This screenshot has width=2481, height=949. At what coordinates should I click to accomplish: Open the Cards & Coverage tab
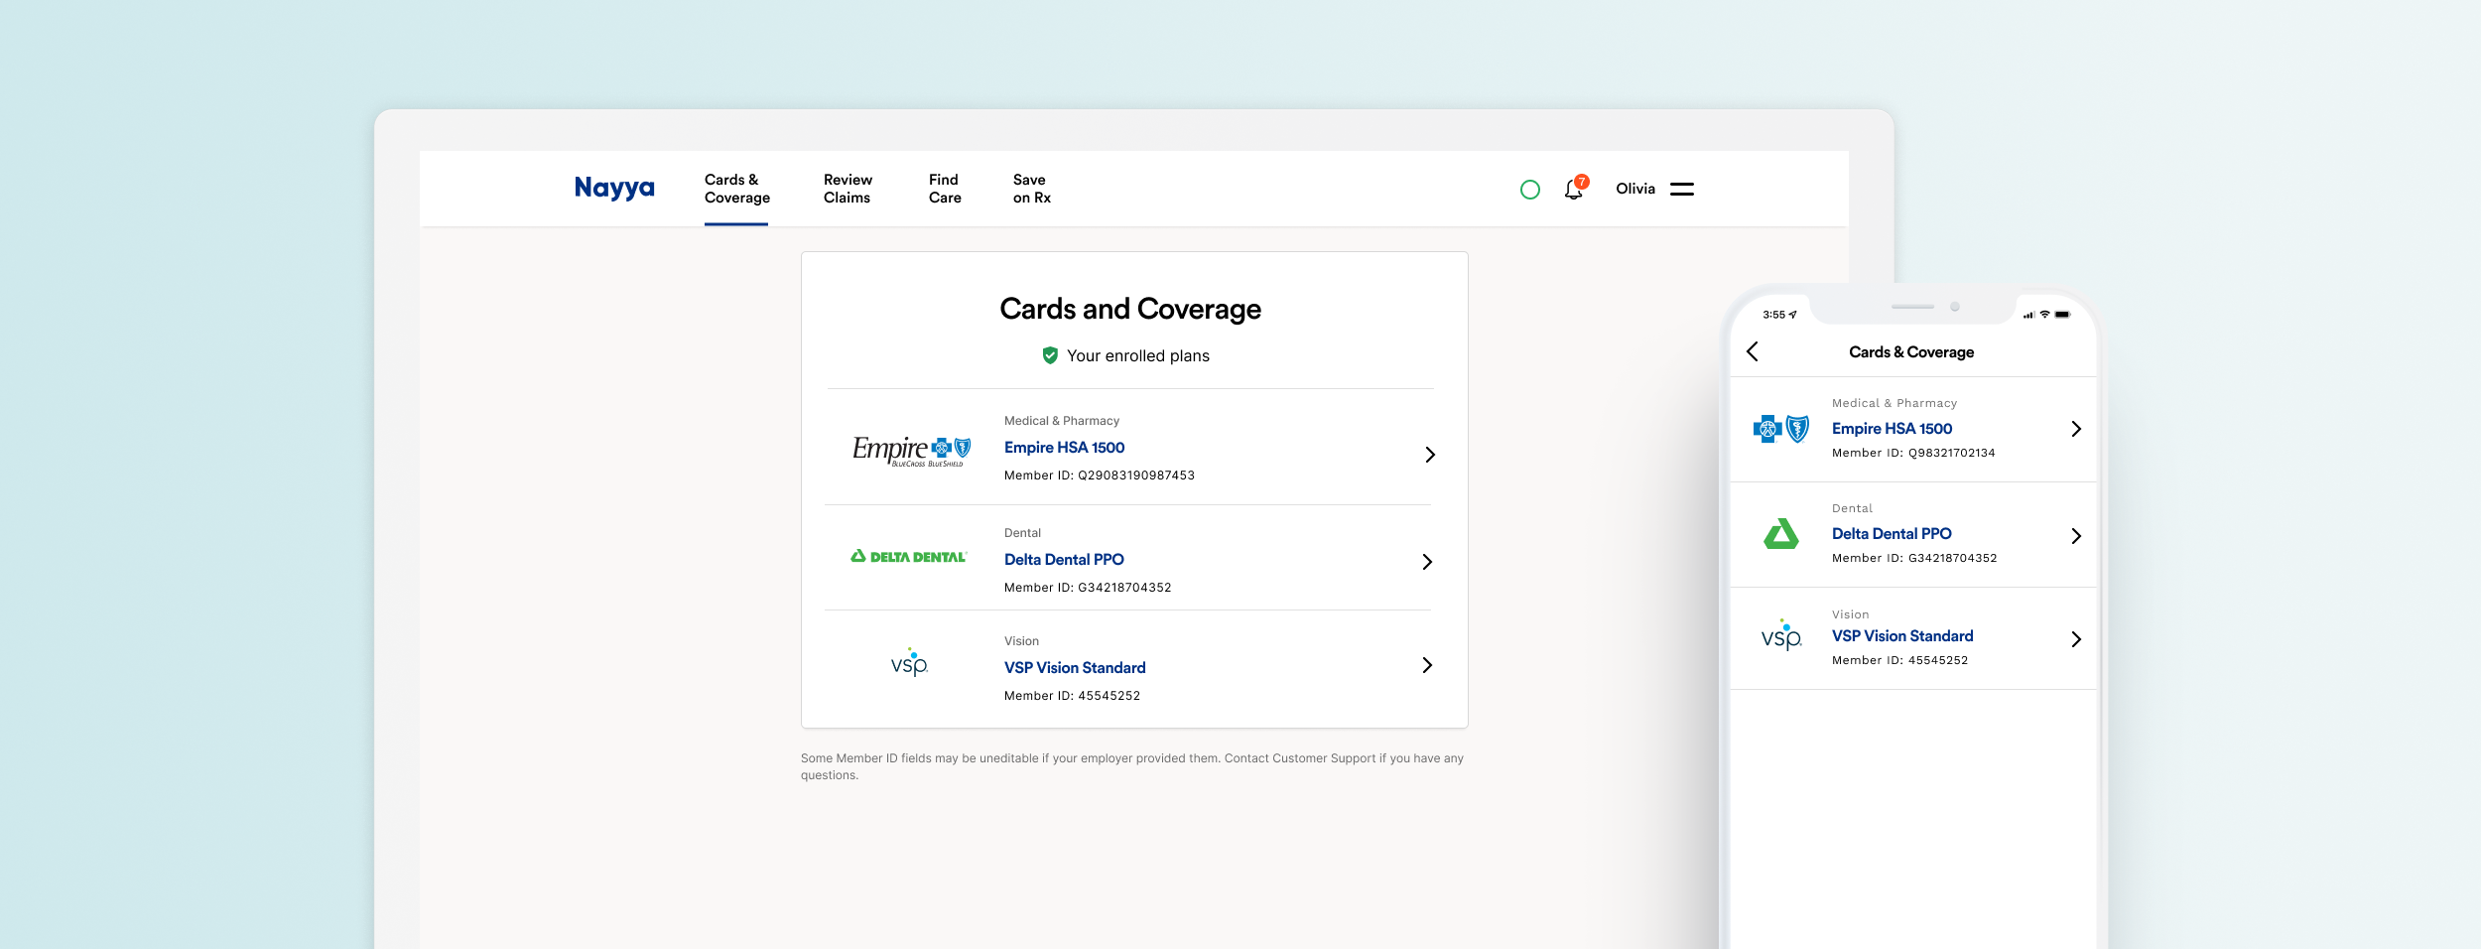tap(736, 189)
